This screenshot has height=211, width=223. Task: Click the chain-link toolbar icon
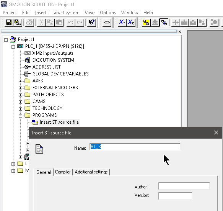pyautogui.click(x=107, y=22)
